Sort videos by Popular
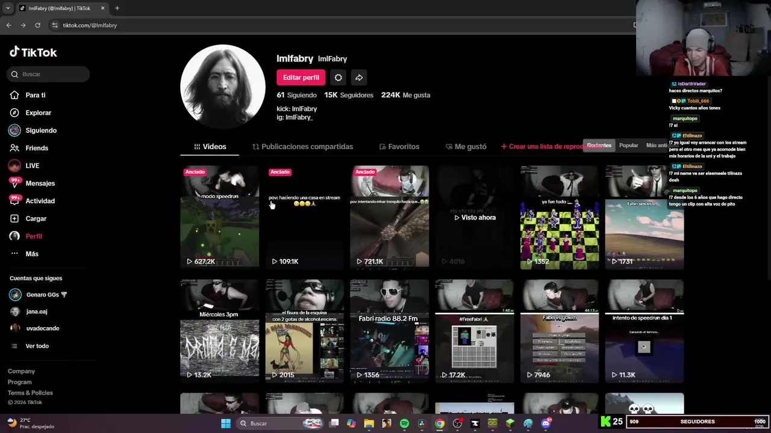This screenshot has height=433, width=771. point(628,146)
